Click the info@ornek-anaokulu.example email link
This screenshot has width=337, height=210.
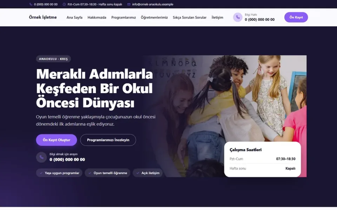153,4
